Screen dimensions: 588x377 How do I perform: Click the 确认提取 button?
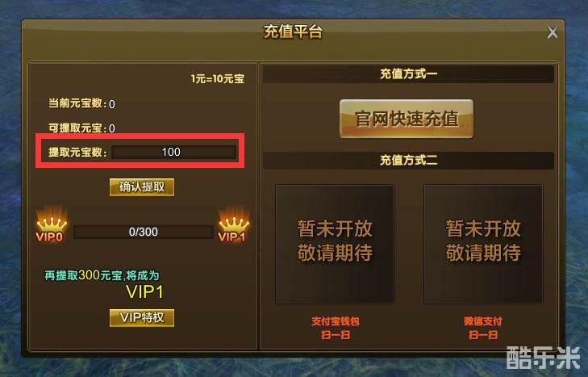[142, 187]
